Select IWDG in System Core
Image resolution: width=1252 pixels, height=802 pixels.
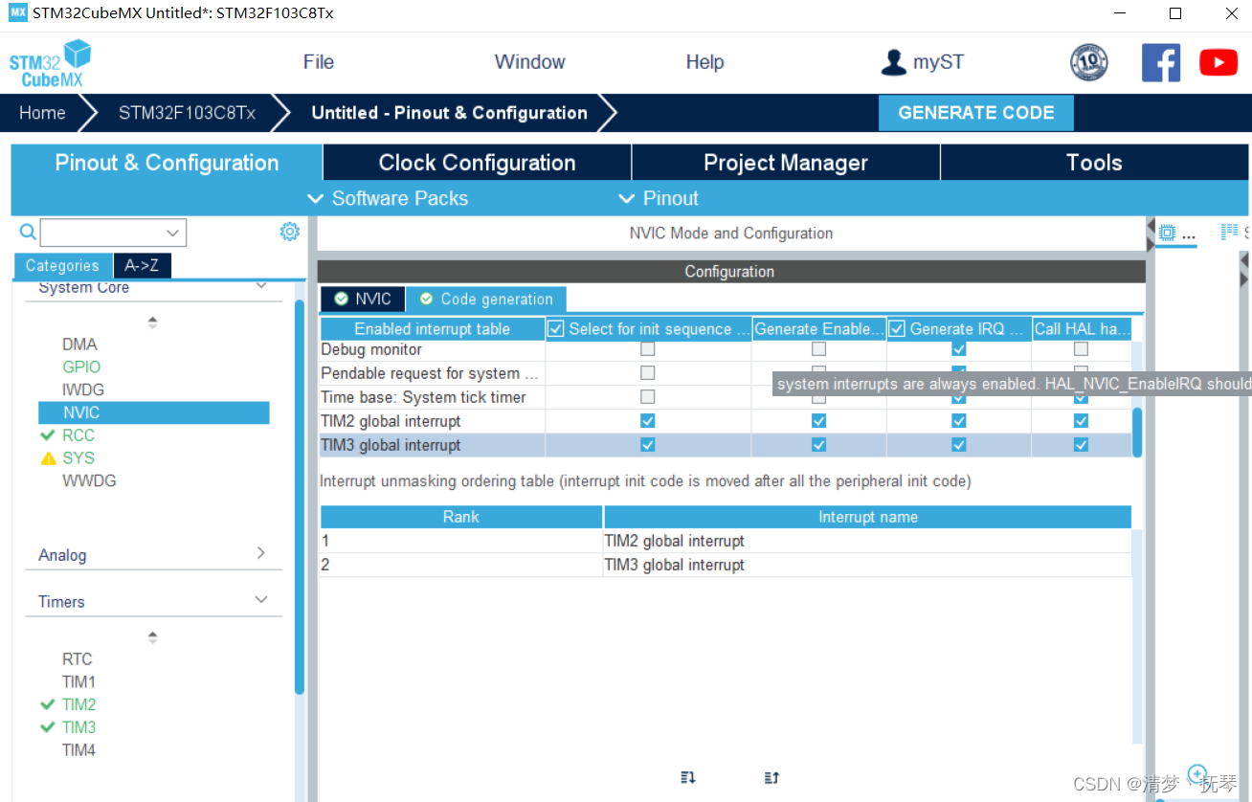pyautogui.click(x=83, y=390)
